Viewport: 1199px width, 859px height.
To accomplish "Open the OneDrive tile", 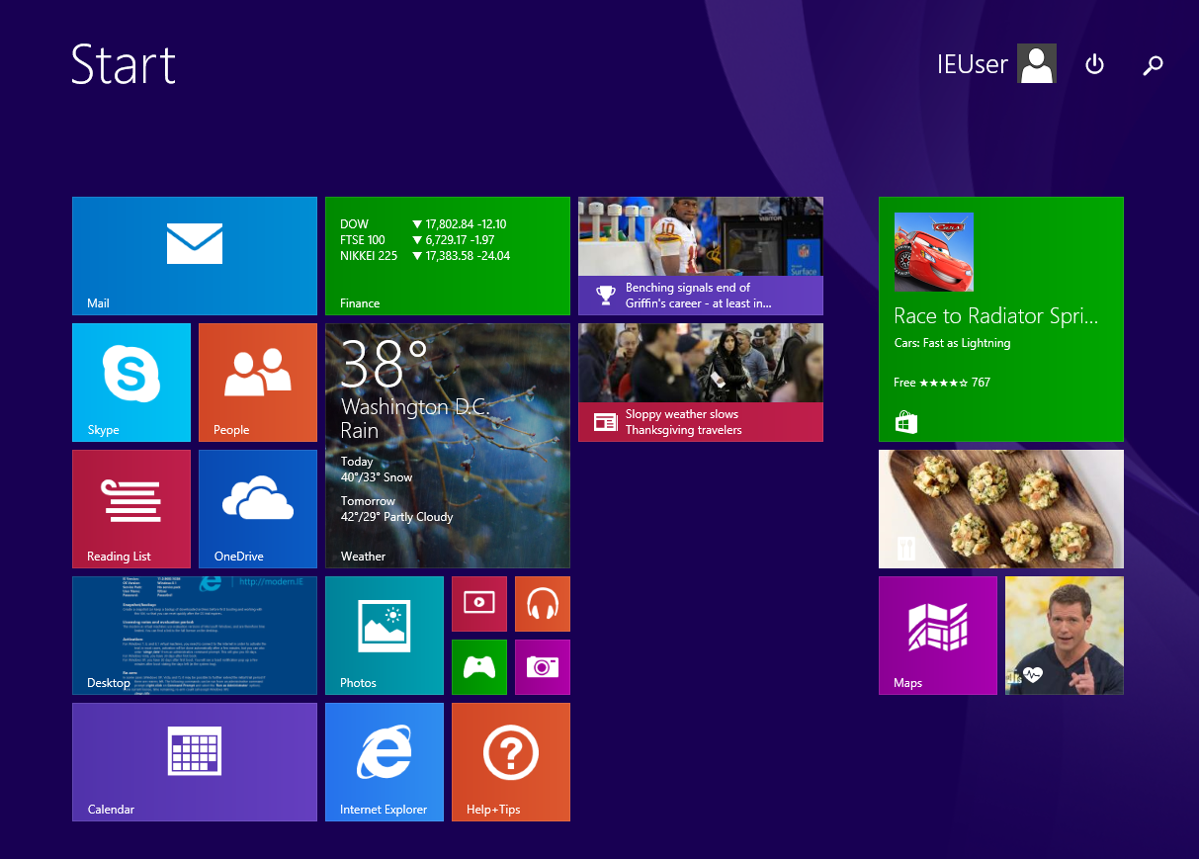I will click(257, 508).
